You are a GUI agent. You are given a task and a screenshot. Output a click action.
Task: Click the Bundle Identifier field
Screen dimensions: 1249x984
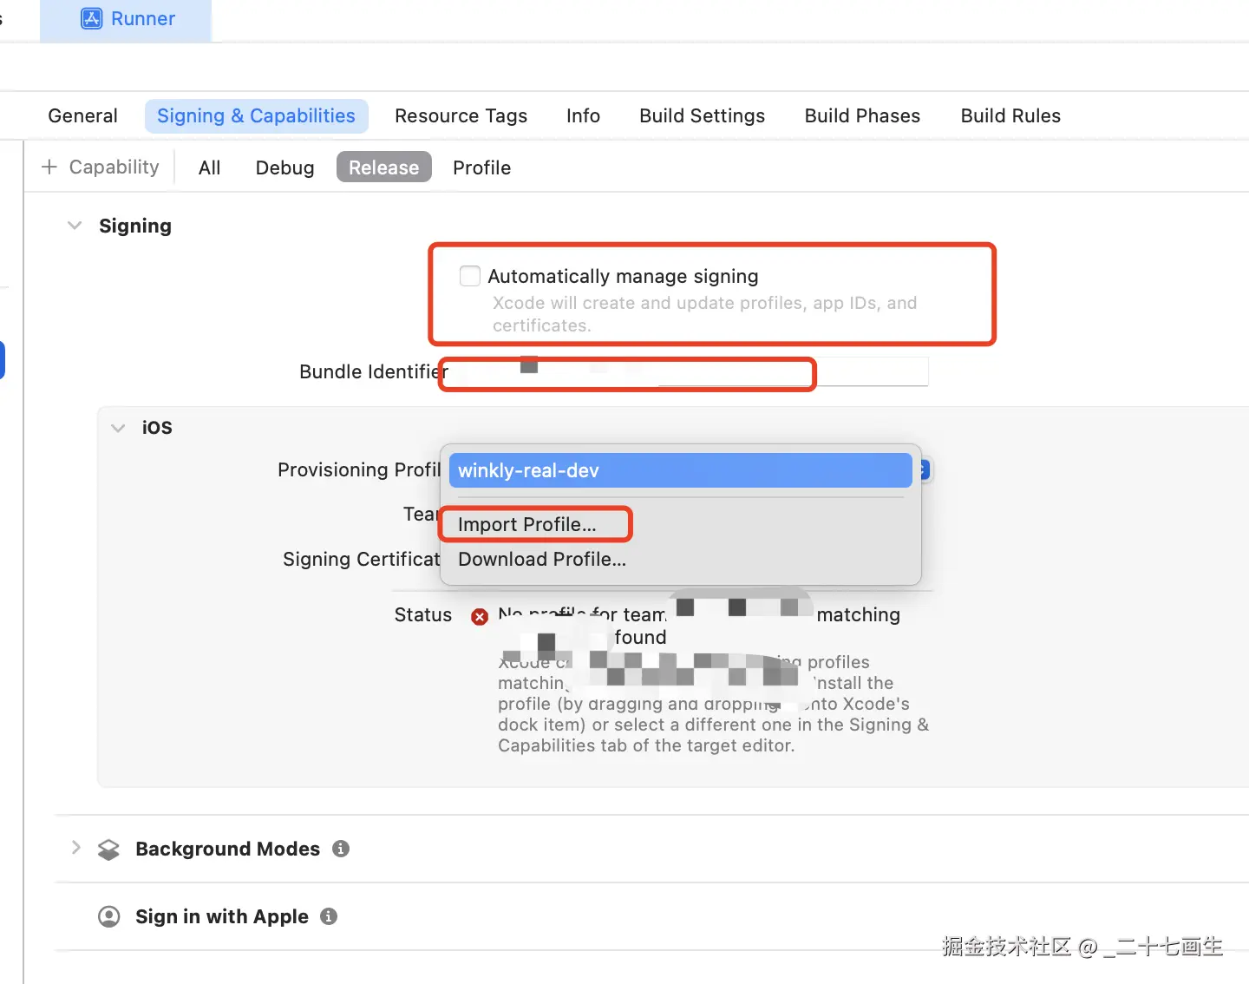[x=683, y=372]
